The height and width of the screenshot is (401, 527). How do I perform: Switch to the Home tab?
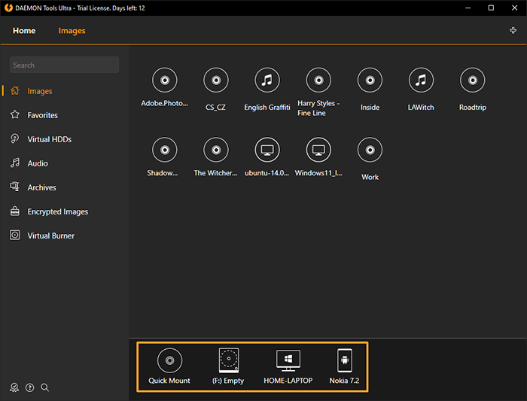tap(24, 31)
